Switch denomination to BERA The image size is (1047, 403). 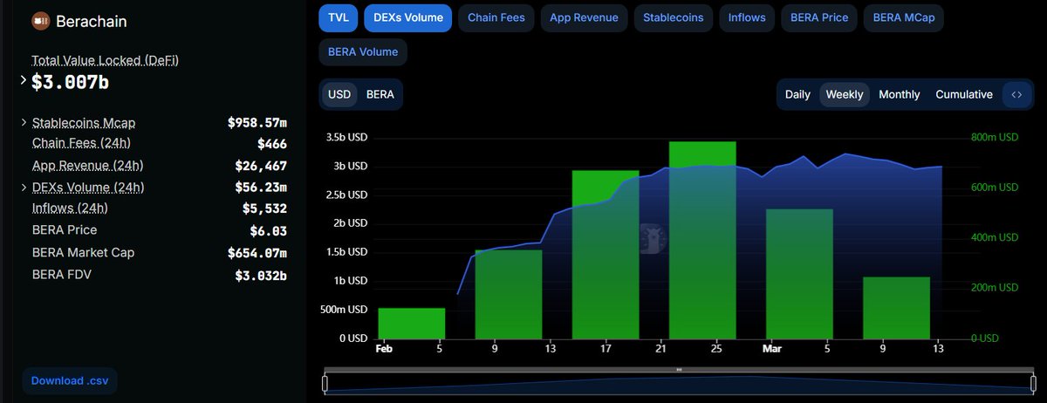pos(380,94)
